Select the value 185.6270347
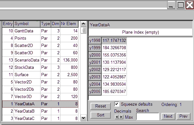The width and height of the screenshot is (194, 125). 114,92
